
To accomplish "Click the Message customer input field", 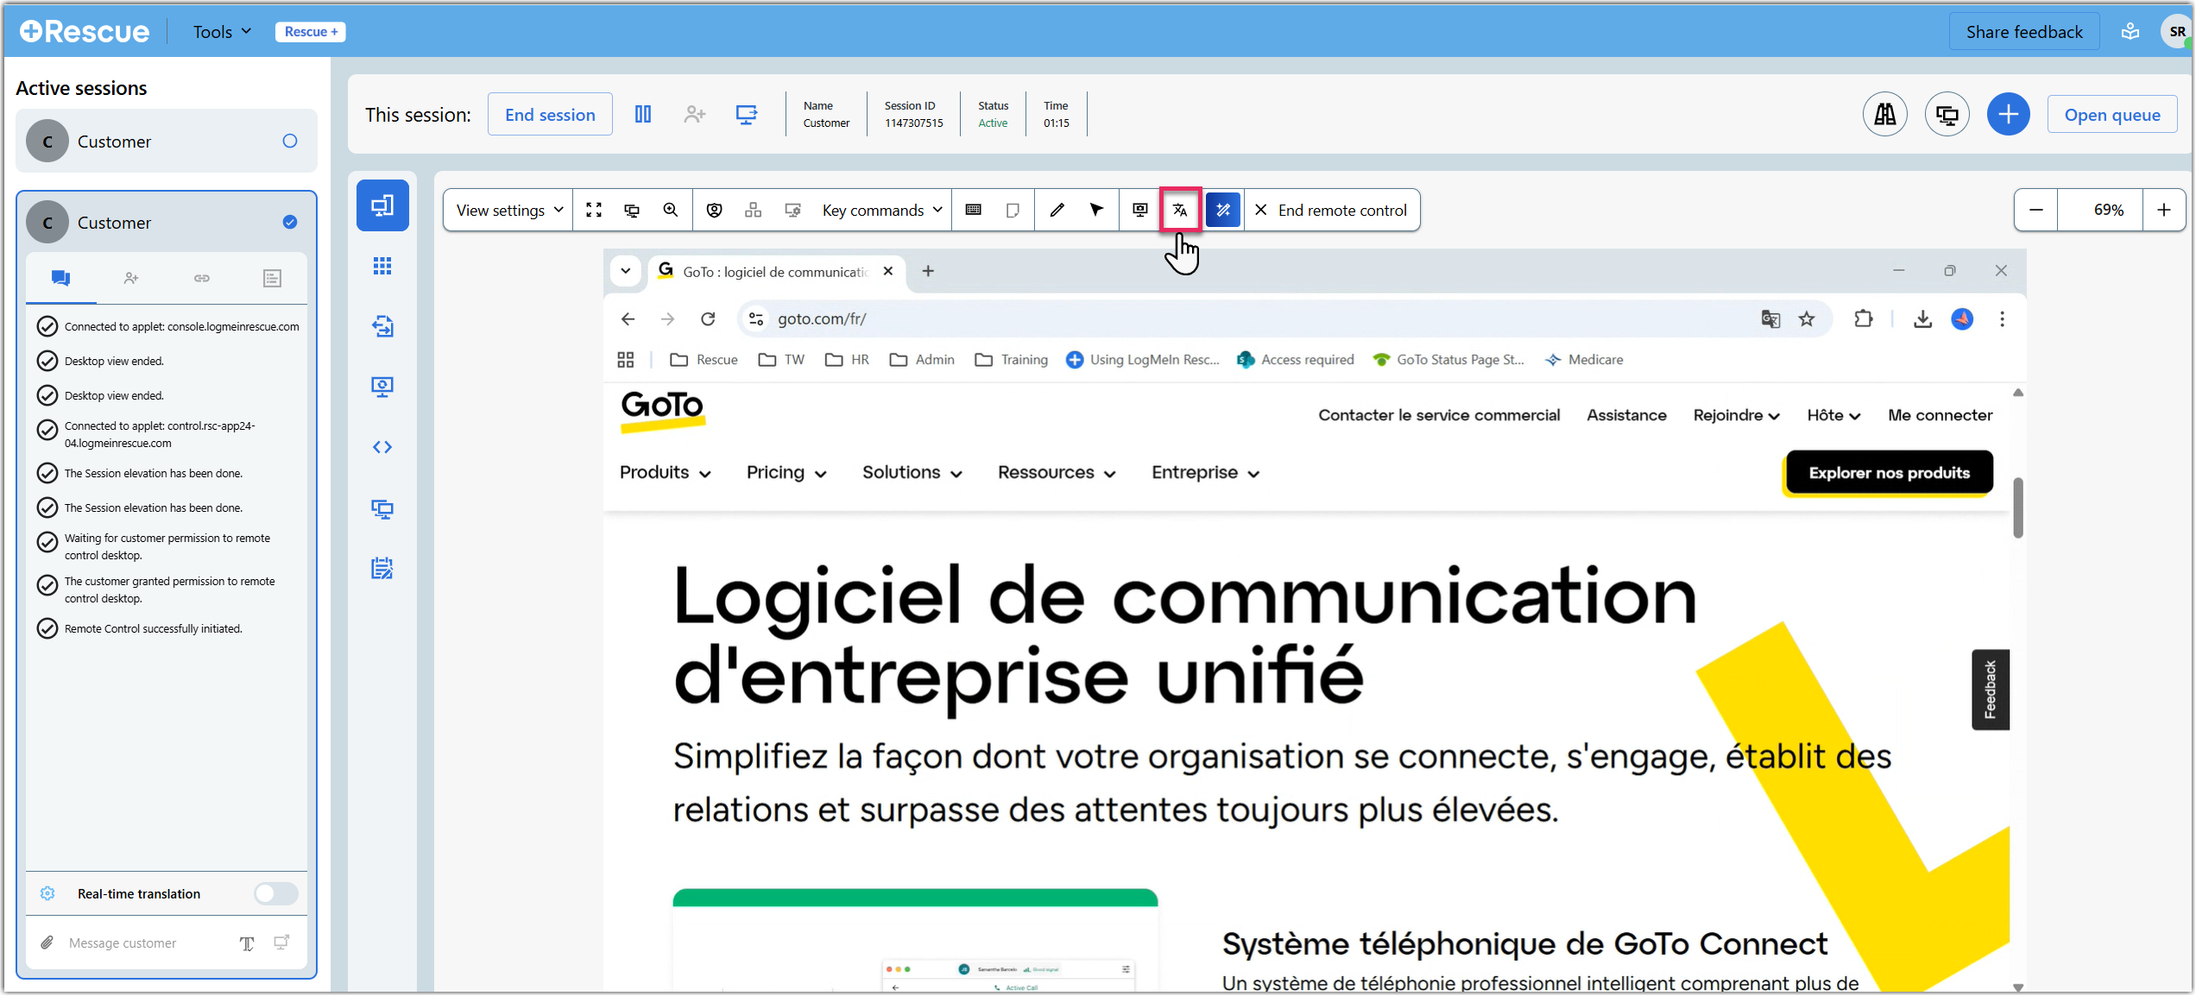I will tap(147, 942).
